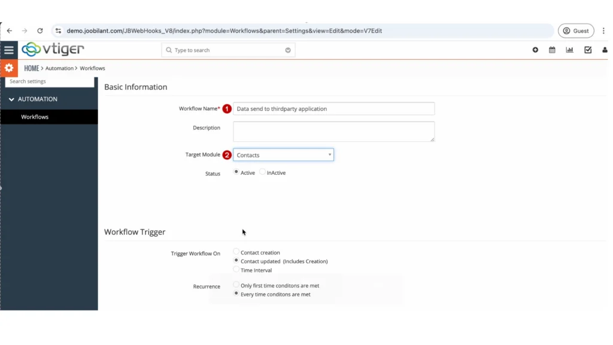Open the Tasks checkbox icon in the header

pyautogui.click(x=587, y=50)
